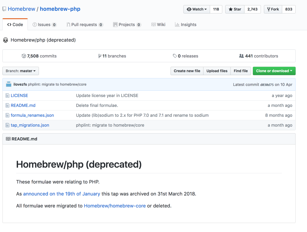
Task: View the 441 contributors
Action: [259, 56]
